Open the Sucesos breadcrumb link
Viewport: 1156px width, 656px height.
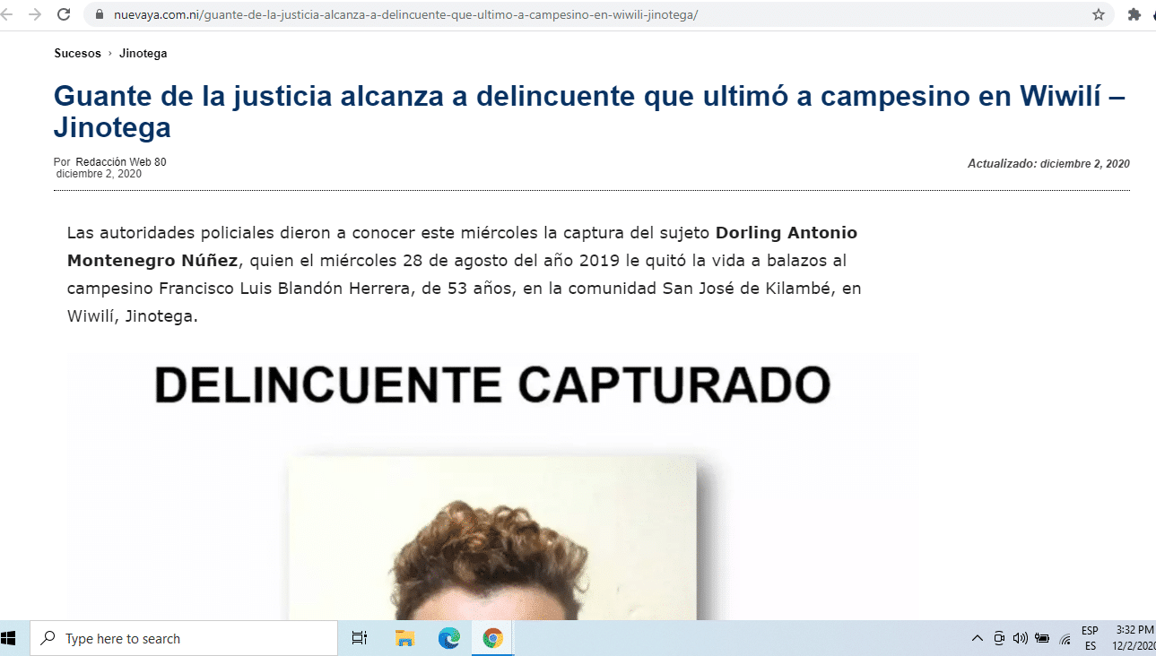coord(77,54)
